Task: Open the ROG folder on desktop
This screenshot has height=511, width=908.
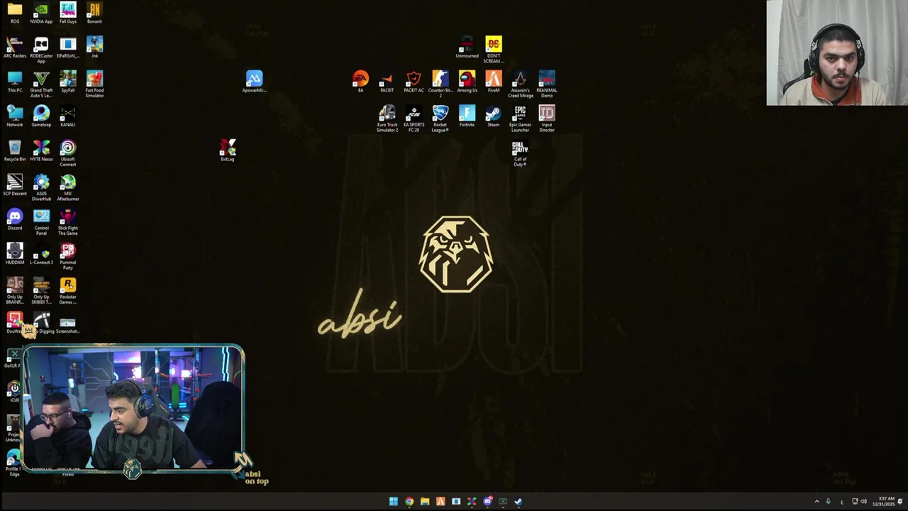Action: pos(15,13)
